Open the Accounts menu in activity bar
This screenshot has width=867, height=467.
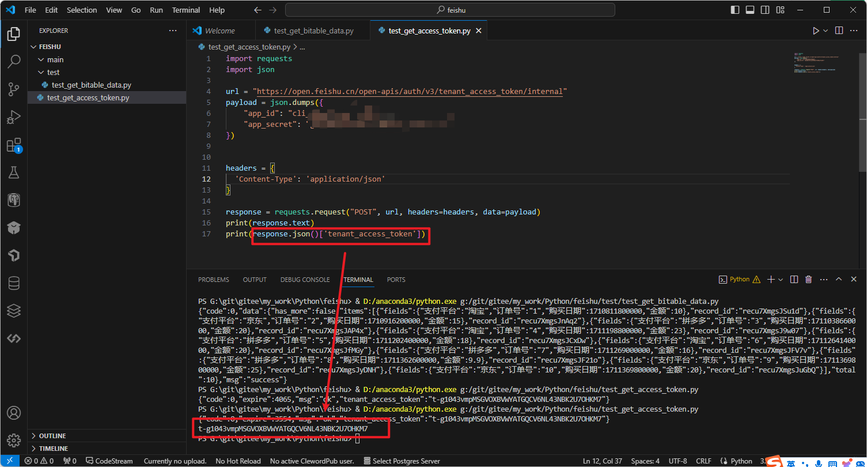point(14,413)
